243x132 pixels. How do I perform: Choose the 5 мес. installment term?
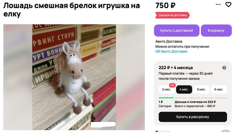(201, 90)
